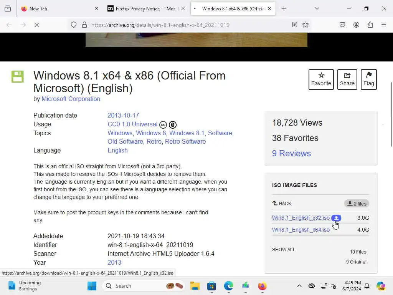Open the Windows Start menu
Viewport: 393px width, 295px height.
point(92,286)
